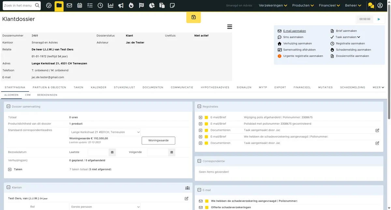This screenshot has height=210, width=391.
Task: Open the hamburger menu beside dossier details
Action: tap(230, 27)
